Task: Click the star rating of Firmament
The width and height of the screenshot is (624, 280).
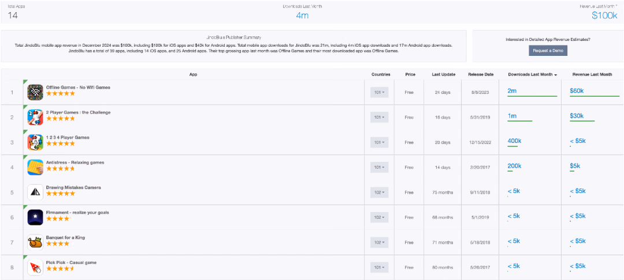Action: click(x=61, y=218)
